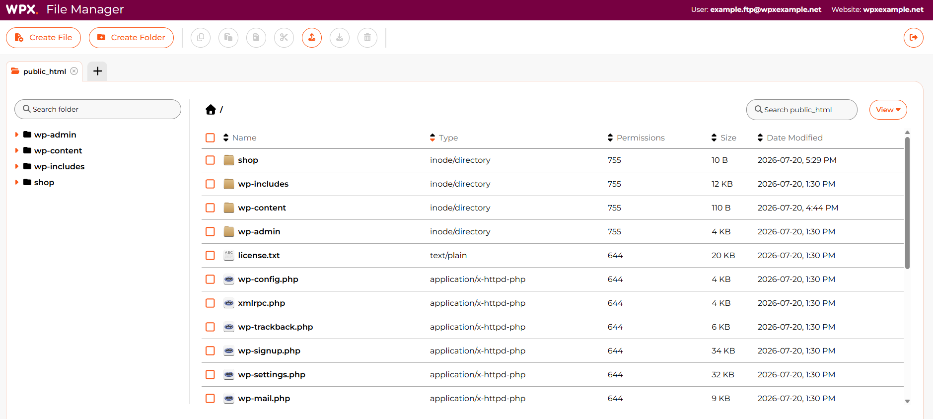Click the shop folder icon in the sidebar tree
Viewport: 933px width, 419px height.
(x=27, y=182)
